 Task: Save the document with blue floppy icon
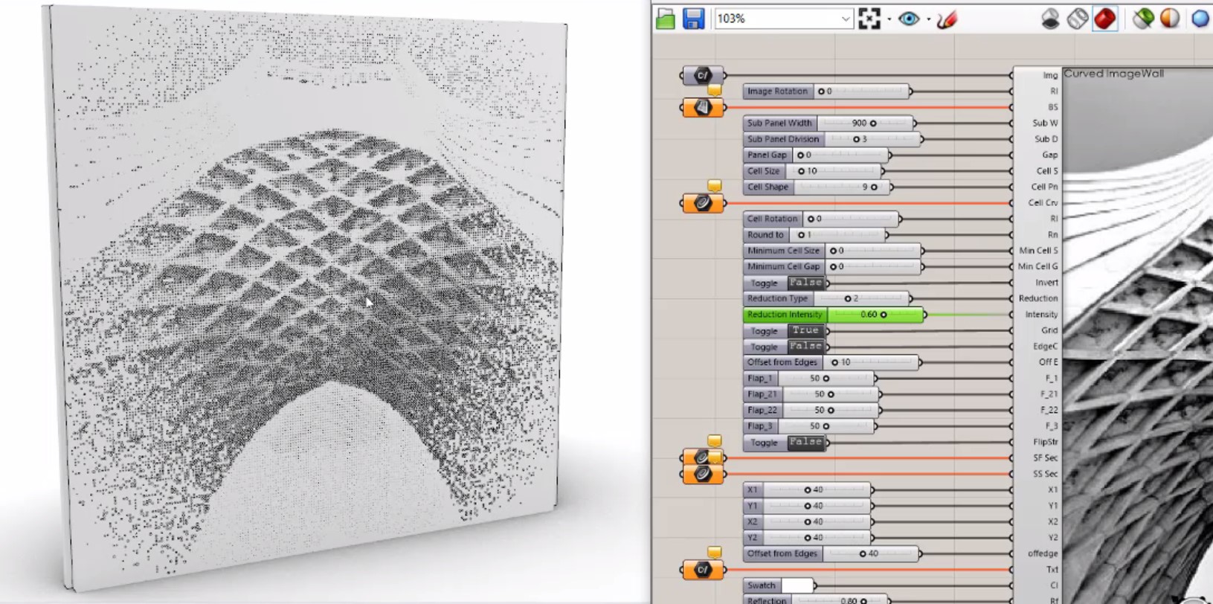tap(693, 19)
